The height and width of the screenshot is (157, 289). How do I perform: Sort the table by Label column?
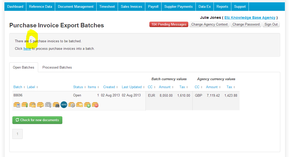pos(32,87)
